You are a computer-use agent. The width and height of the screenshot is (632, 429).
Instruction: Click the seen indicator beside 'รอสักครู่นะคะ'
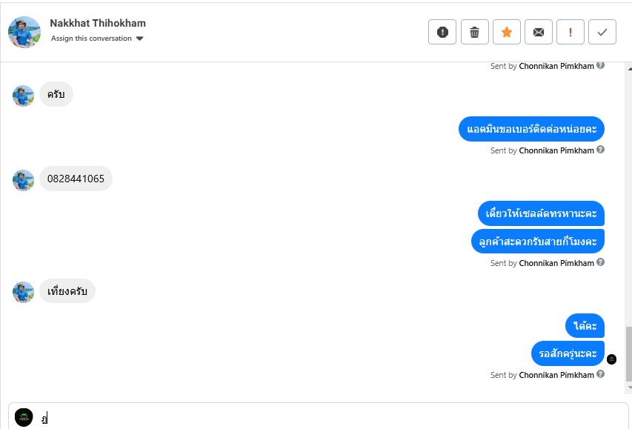click(611, 359)
